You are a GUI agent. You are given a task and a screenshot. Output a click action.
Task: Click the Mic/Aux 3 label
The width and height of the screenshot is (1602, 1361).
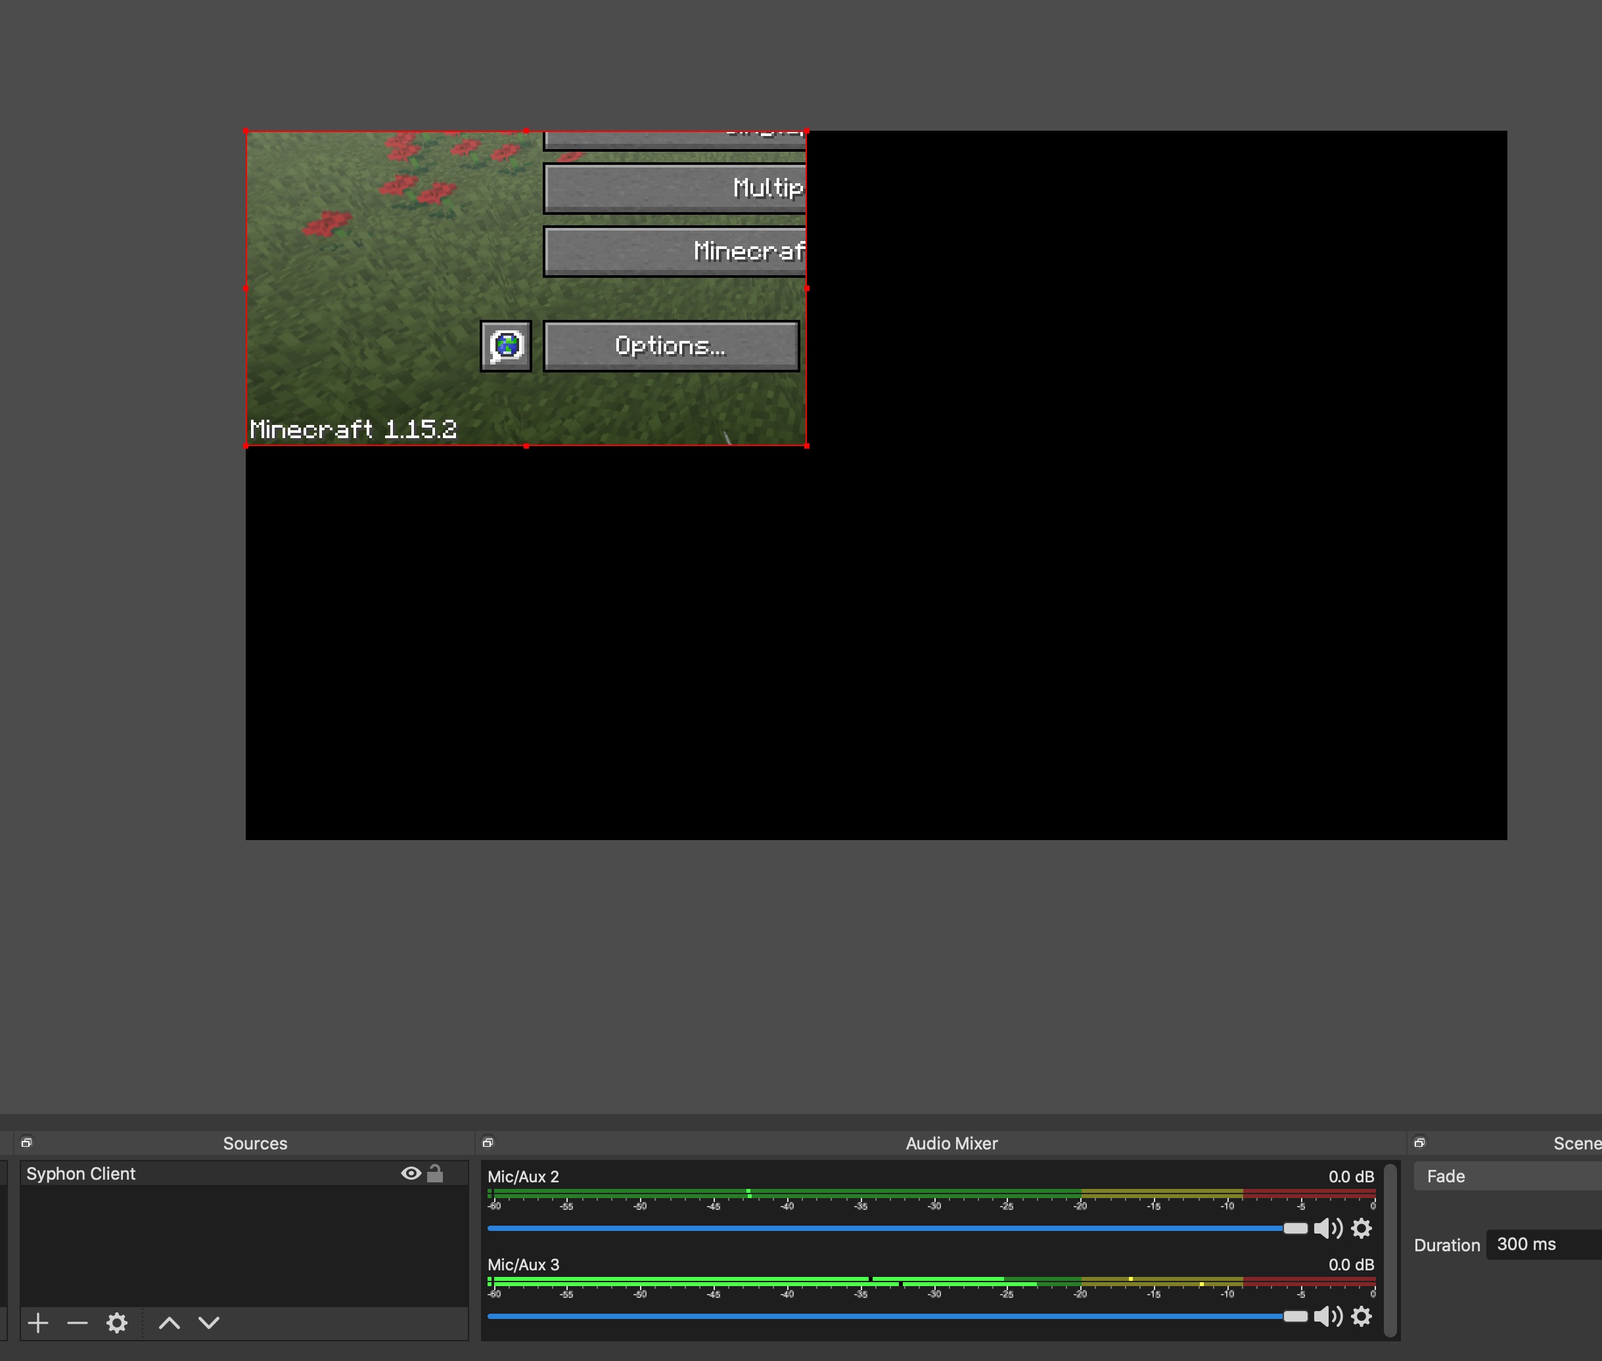coord(523,1264)
